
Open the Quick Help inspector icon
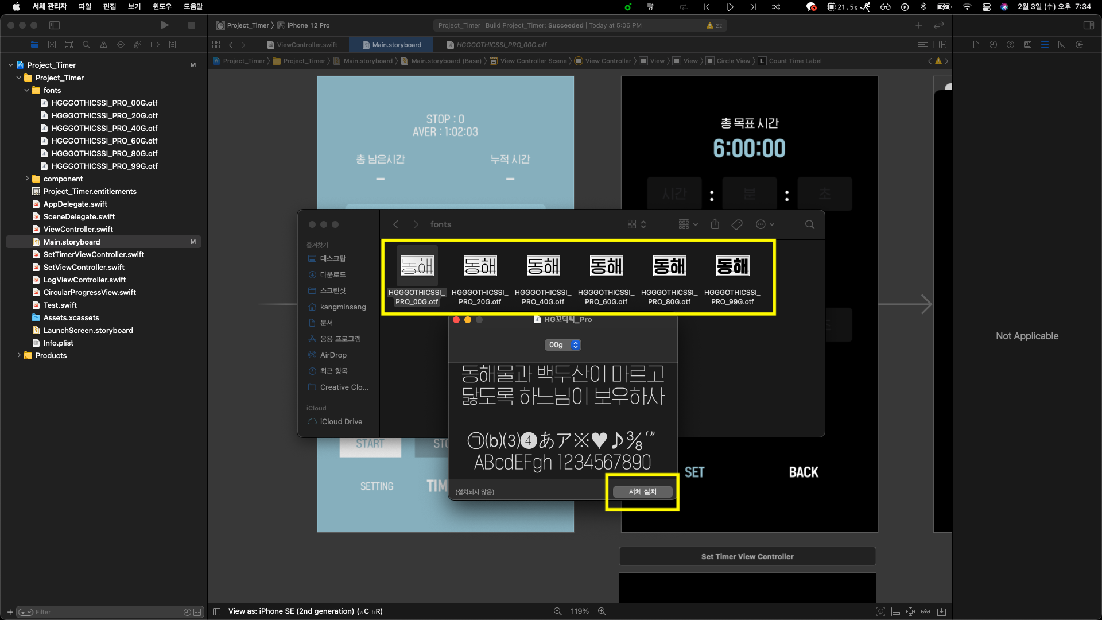(x=1010, y=45)
